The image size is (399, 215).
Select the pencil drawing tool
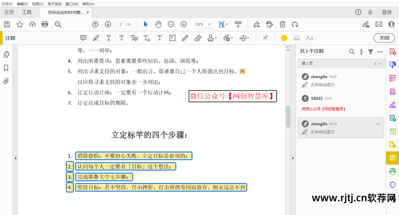pos(185,38)
